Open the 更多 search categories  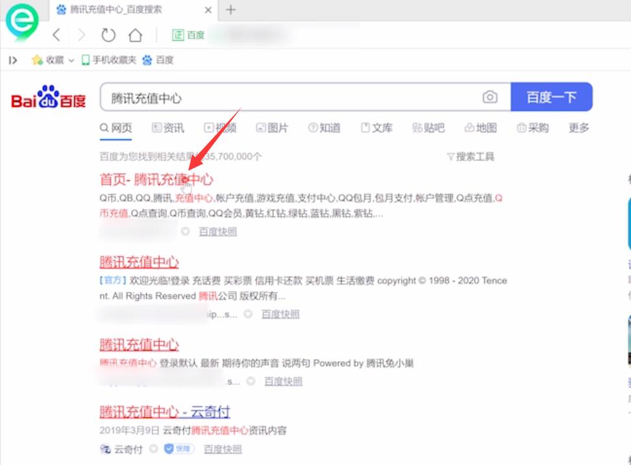point(578,128)
